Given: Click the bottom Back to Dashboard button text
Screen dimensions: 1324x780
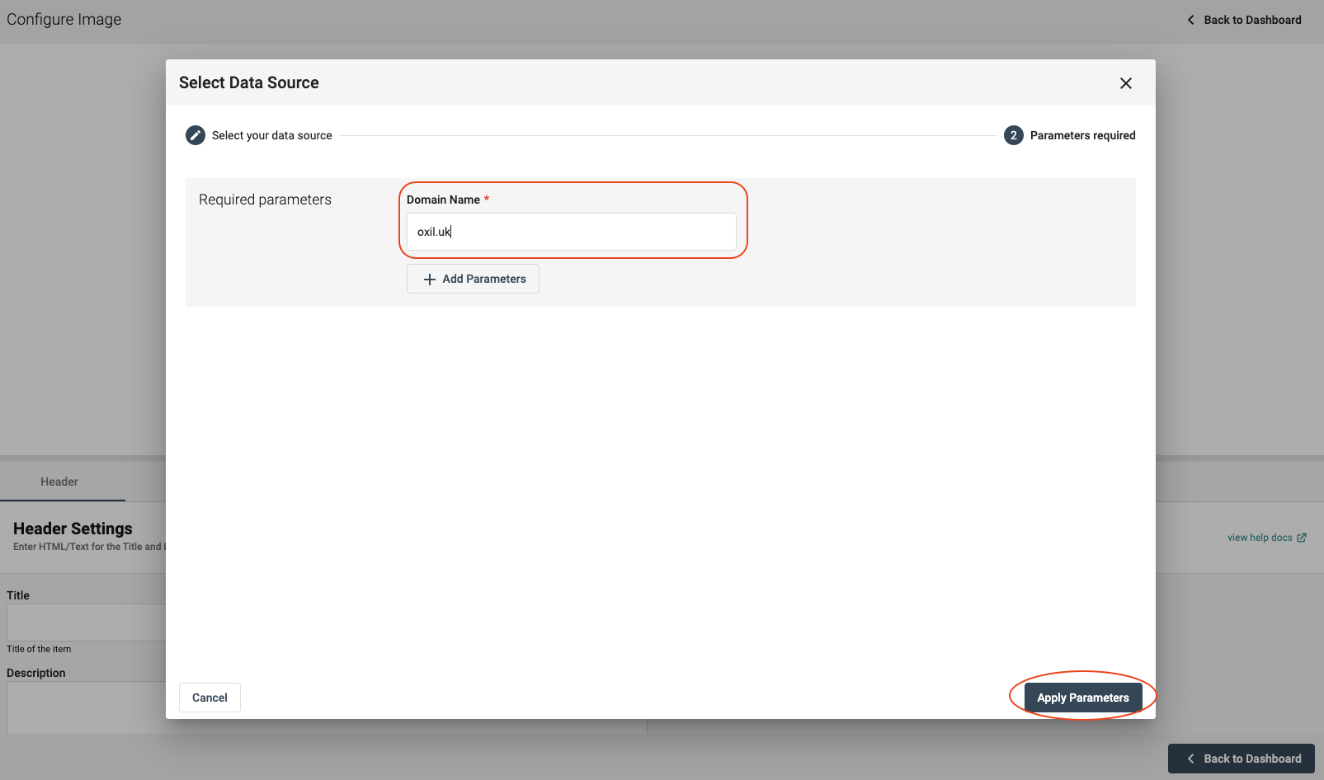Looking at the screenshot, I should 1252,759.
